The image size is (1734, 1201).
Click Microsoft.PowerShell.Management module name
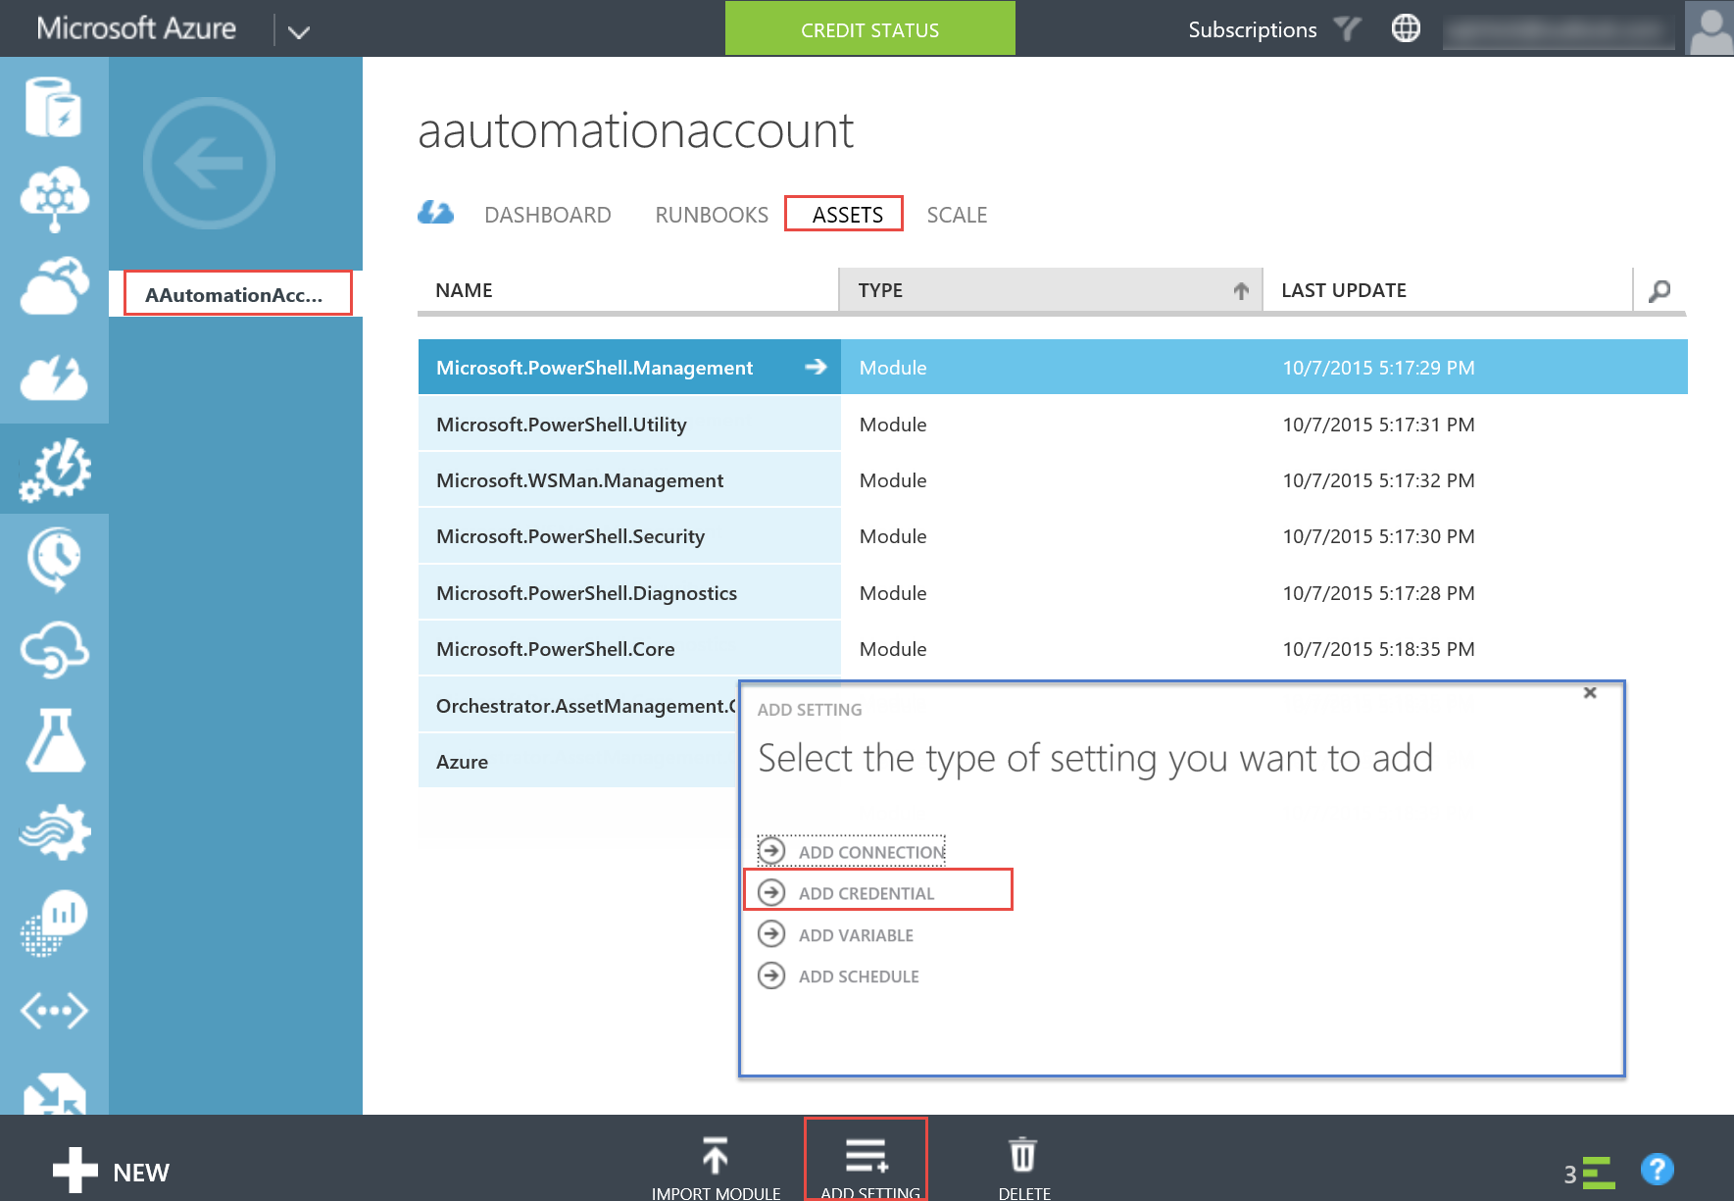point(594,368)
